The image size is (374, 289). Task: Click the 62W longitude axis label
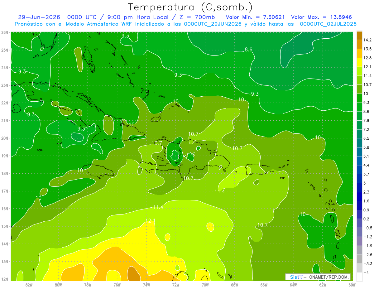pos(323,285)
